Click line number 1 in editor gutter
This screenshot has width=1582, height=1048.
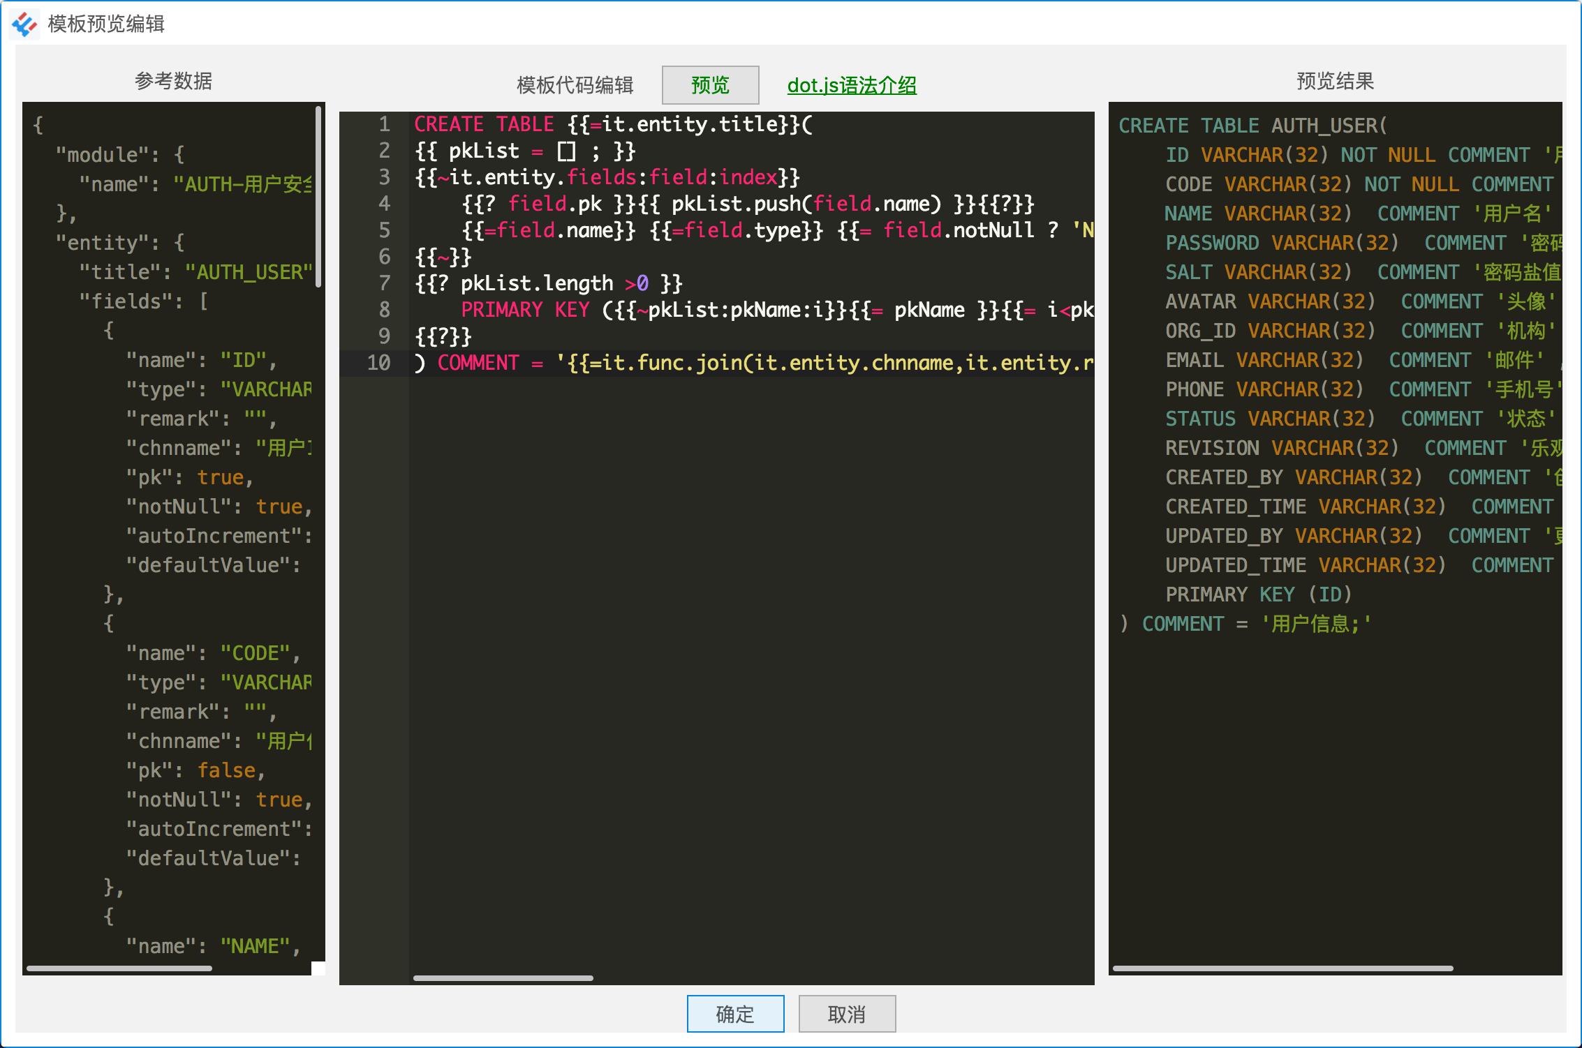pos(384,124)
